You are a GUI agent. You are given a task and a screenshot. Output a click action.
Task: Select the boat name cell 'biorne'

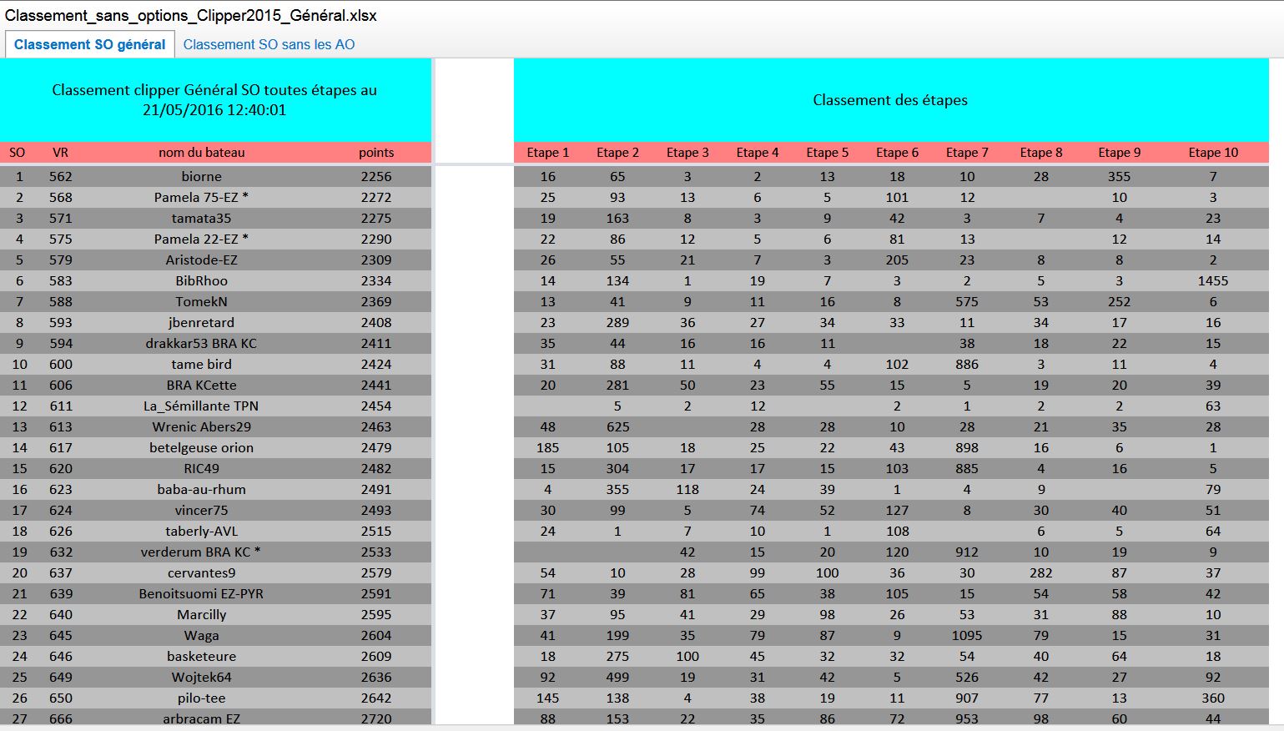[x=202, y=177]
